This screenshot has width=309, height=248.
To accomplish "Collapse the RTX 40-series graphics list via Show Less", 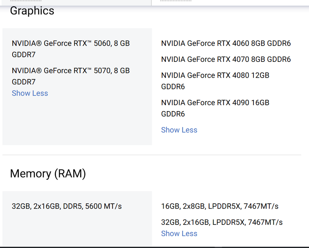I will point(179,130).
